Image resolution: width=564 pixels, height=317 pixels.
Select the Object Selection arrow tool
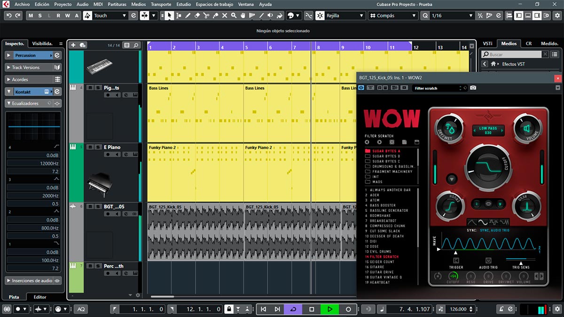click(x=169, y=15)
